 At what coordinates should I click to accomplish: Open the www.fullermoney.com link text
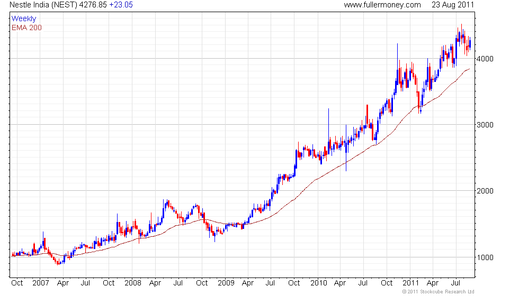(382, 5)
